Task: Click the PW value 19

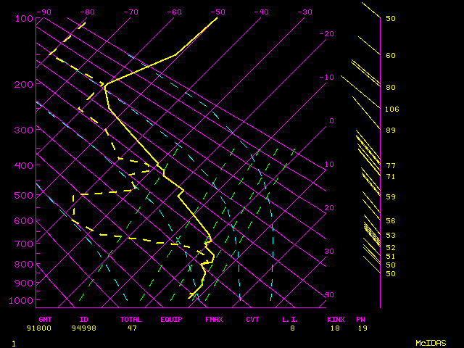Action: [x=361, y=328]
